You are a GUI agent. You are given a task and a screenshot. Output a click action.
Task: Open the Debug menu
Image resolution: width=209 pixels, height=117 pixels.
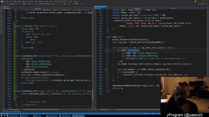pos(24,1)
